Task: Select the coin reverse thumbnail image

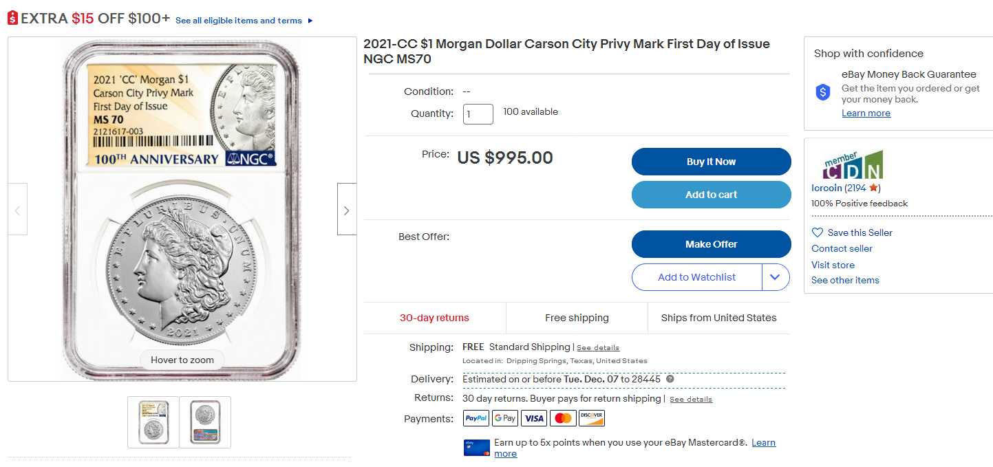Action: click(x=205, y=422)
